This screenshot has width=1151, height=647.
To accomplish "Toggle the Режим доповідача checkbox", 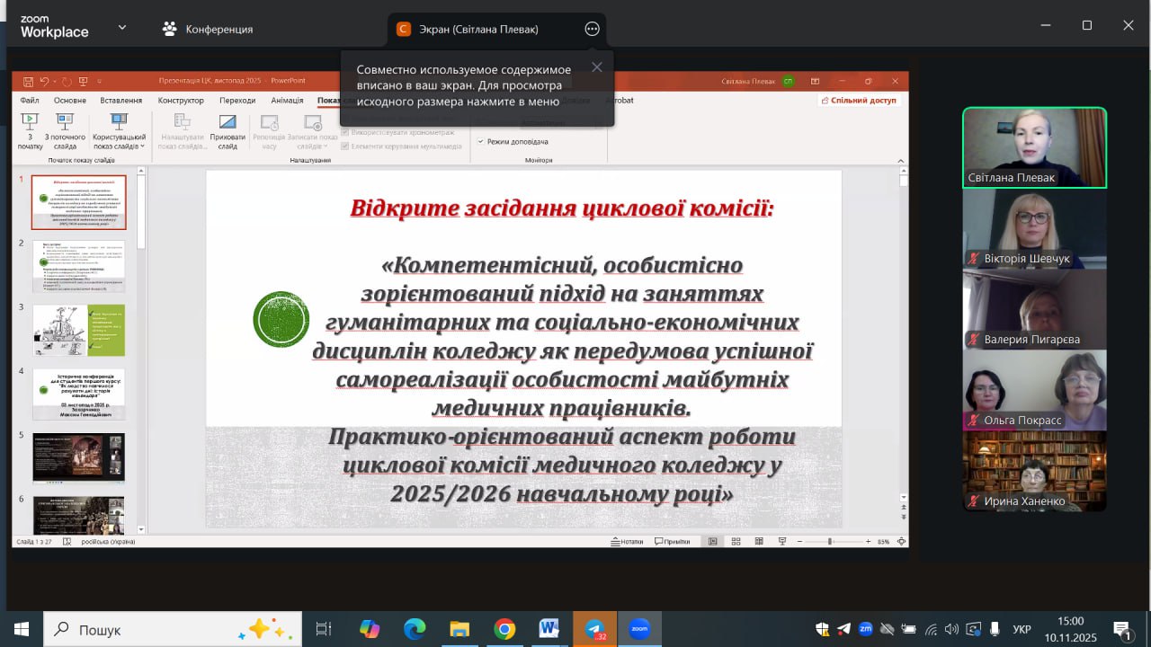I will [x=481, y=142].
